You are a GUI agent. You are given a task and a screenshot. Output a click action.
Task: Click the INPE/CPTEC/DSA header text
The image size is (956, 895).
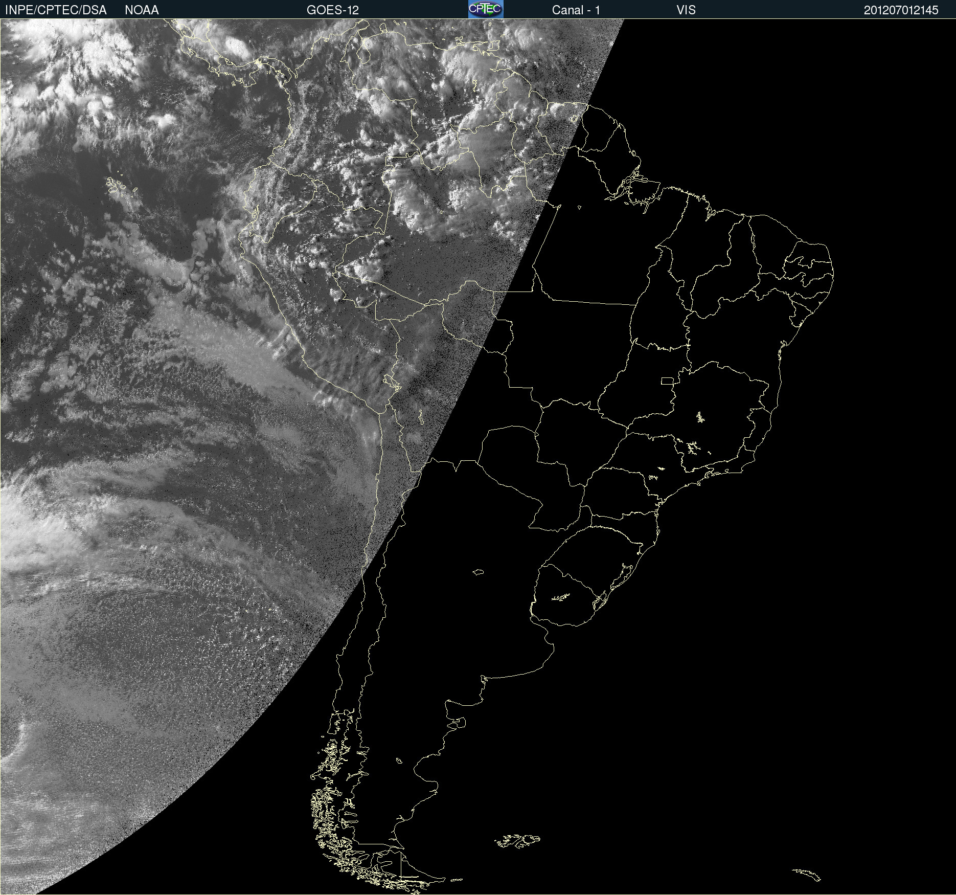click(56, 10)
